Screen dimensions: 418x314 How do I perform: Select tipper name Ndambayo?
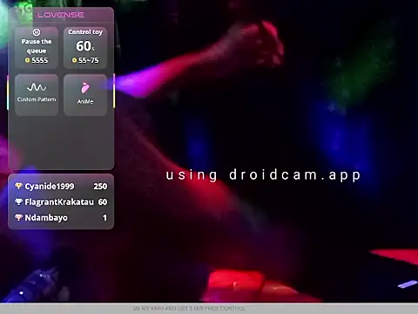46,218
